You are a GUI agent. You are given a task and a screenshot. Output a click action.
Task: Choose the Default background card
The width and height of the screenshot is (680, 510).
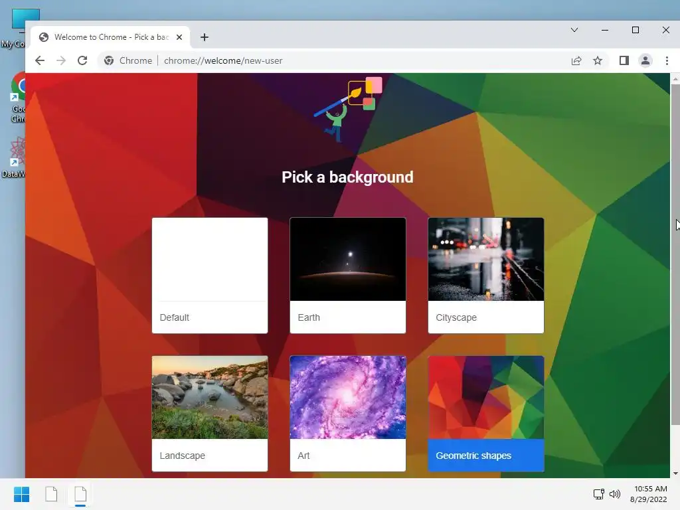click(210, 276)
